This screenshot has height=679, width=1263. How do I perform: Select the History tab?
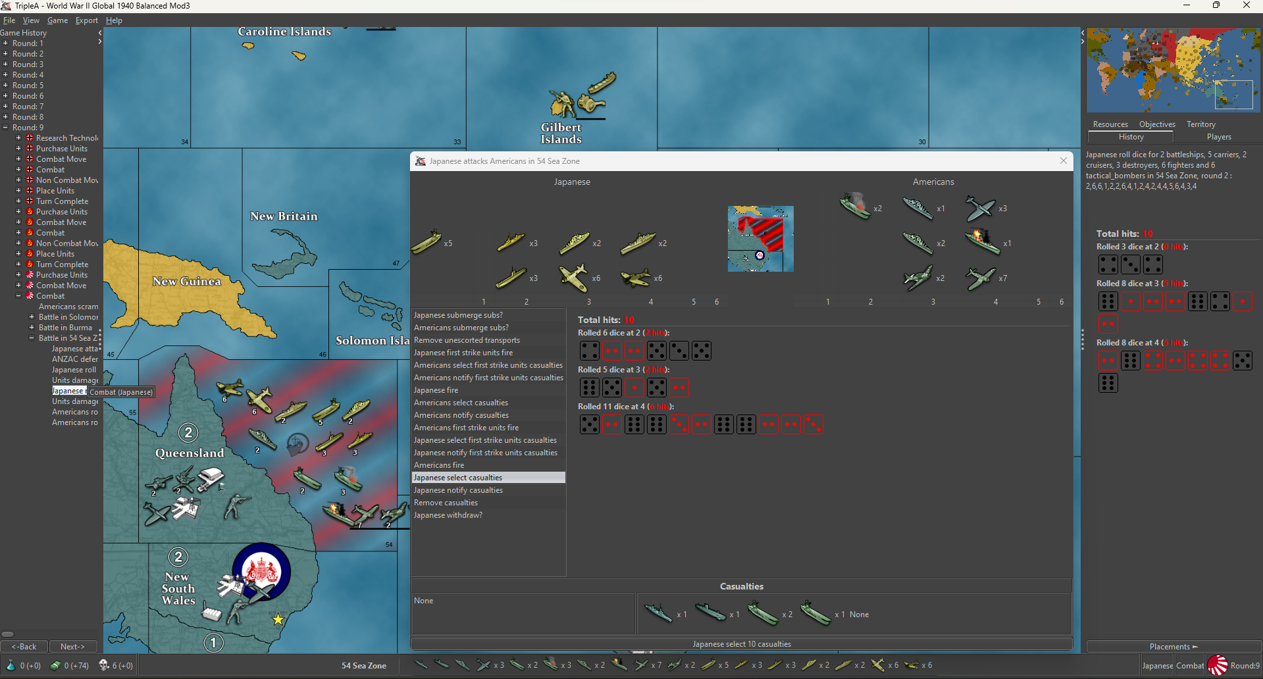coord(1131,137)
